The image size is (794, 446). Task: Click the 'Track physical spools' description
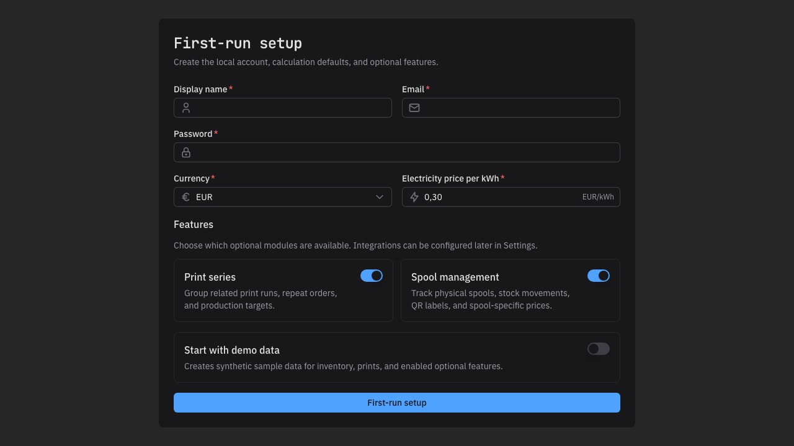coord(490,299)
